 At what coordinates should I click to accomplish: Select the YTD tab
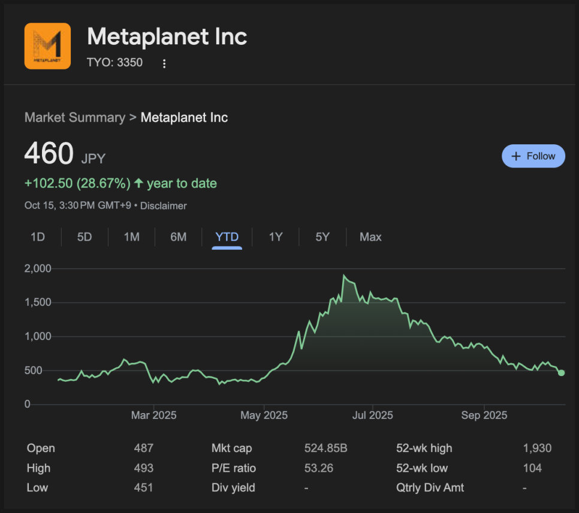pos(227,237)
